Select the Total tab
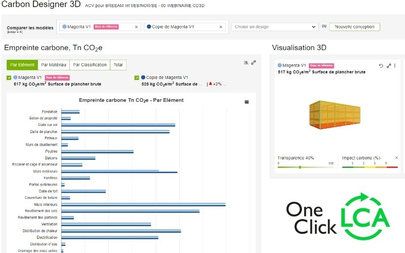This screenshot has height=253, width=405. (x=118, y=65)
